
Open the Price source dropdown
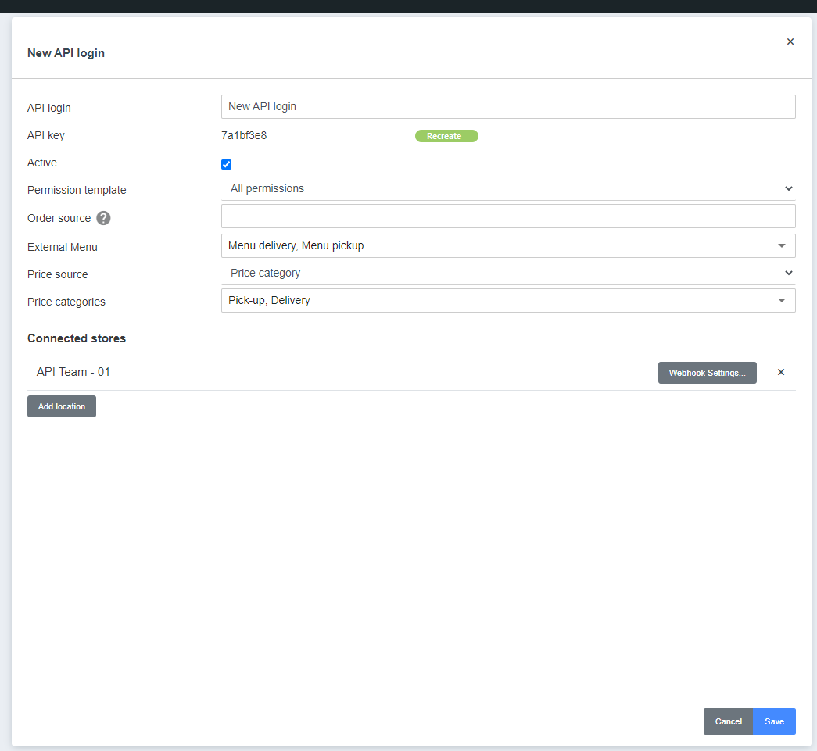(x=508, y=273)
